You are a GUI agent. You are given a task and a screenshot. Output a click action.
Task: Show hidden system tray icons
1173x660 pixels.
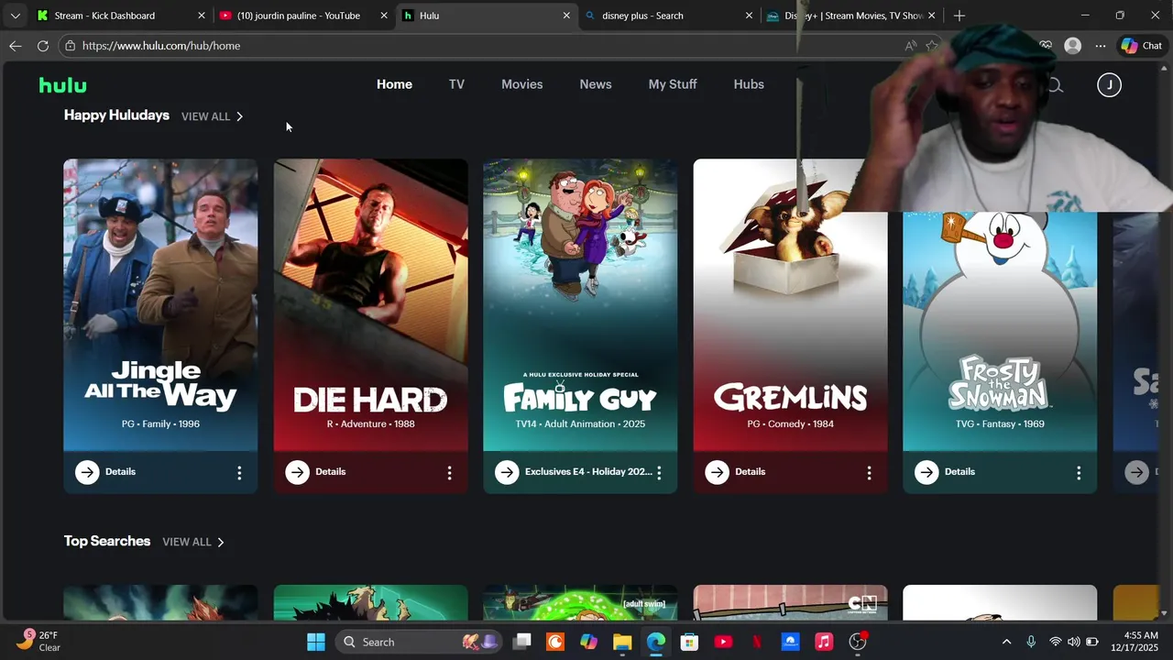pyautogui.click(x=1006, y=642)
